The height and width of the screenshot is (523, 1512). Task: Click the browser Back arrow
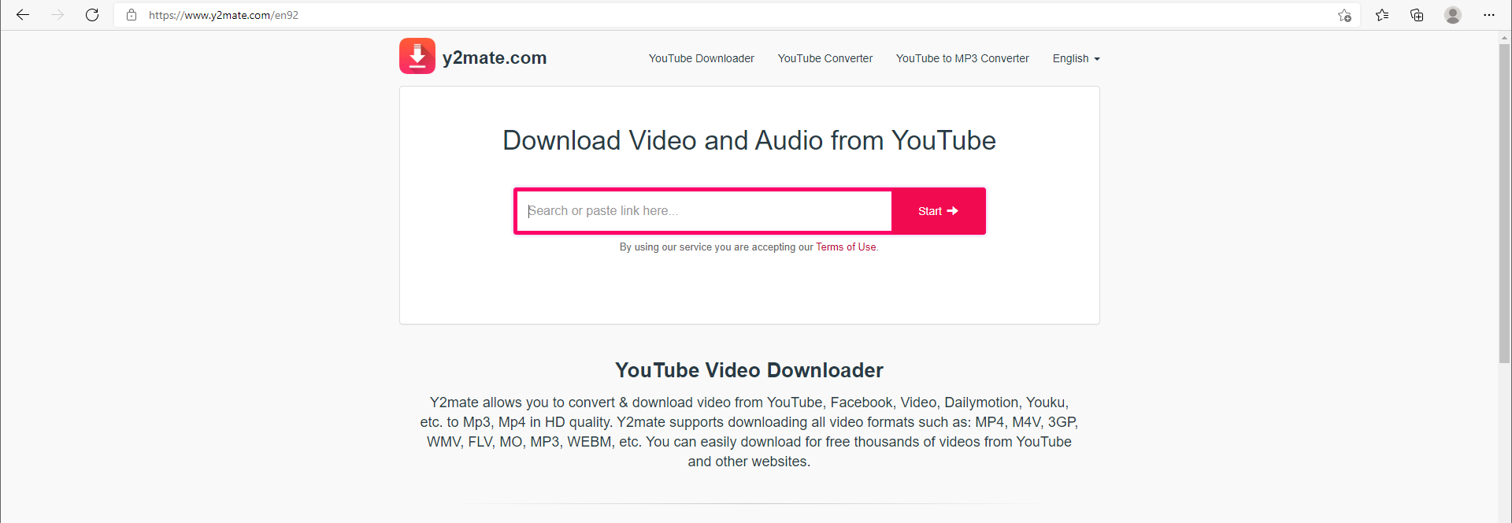(x=23, y=15)
